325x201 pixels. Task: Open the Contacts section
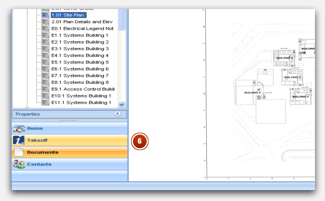[70, 164]
